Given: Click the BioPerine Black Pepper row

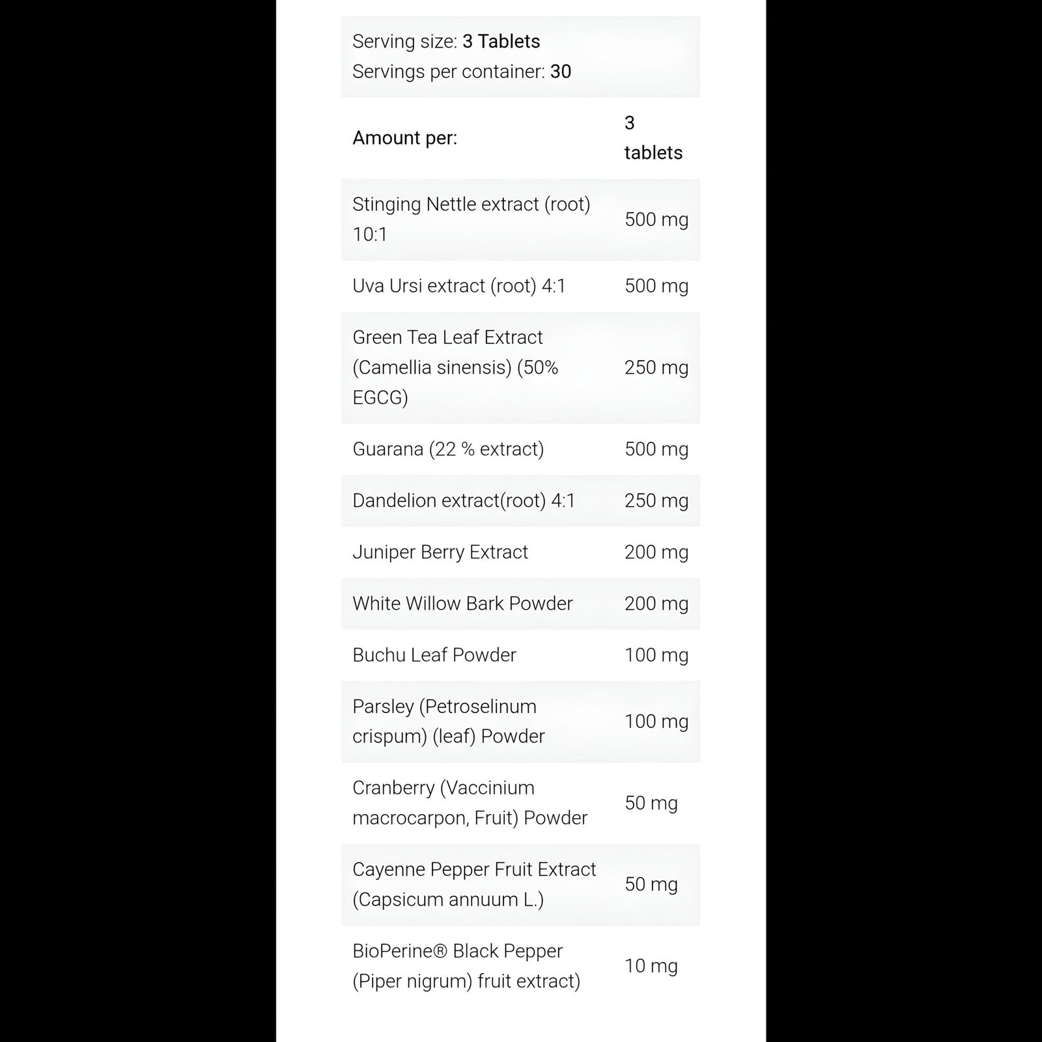Looking at the screenshot, I should click(x=520, y=966).
